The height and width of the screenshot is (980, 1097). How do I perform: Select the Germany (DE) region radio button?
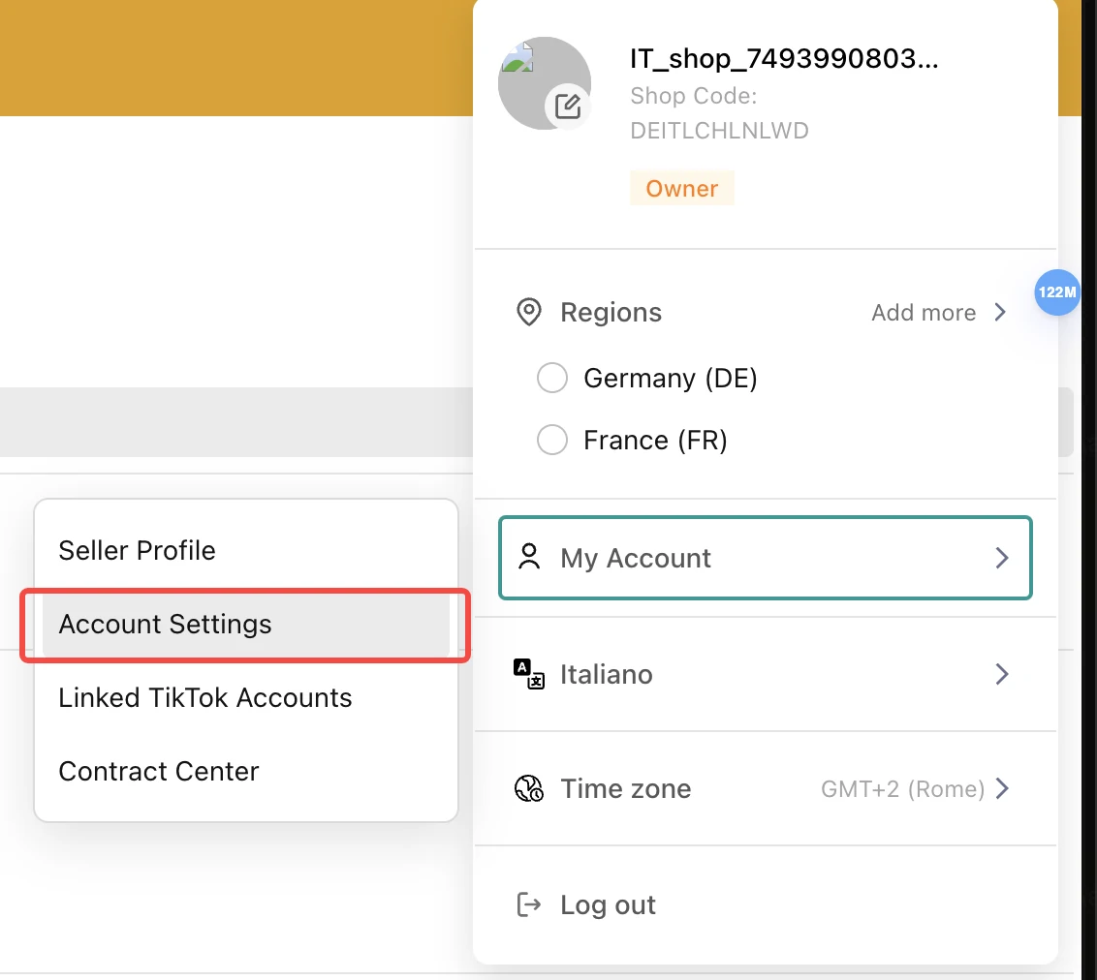point(552,378)
